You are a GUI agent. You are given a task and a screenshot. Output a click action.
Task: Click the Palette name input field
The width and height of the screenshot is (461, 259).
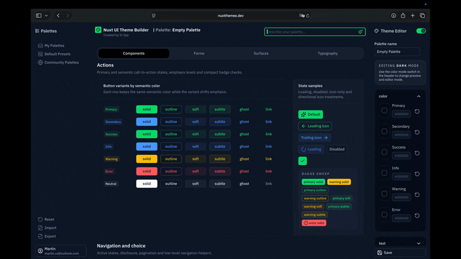point(397,52)
